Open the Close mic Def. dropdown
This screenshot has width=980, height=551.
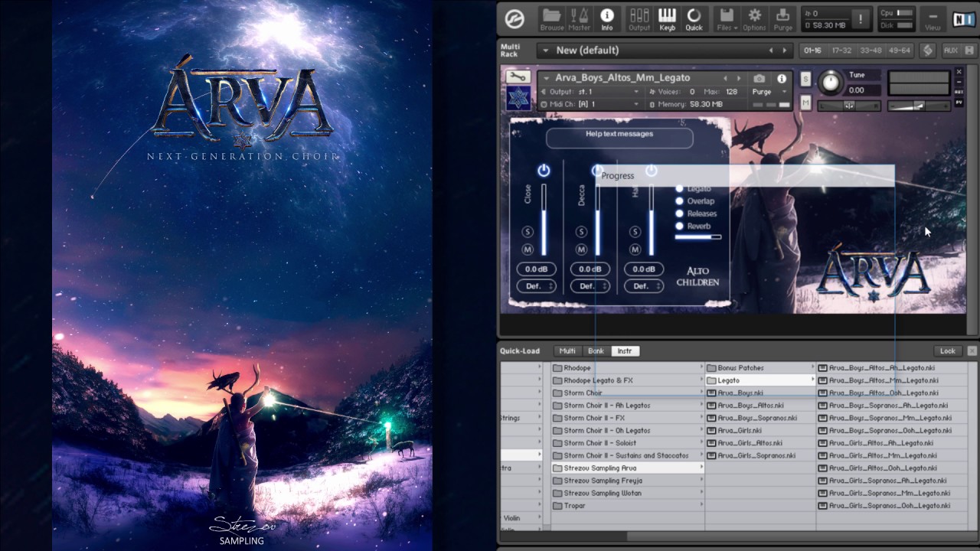click(x=536, y=286)
